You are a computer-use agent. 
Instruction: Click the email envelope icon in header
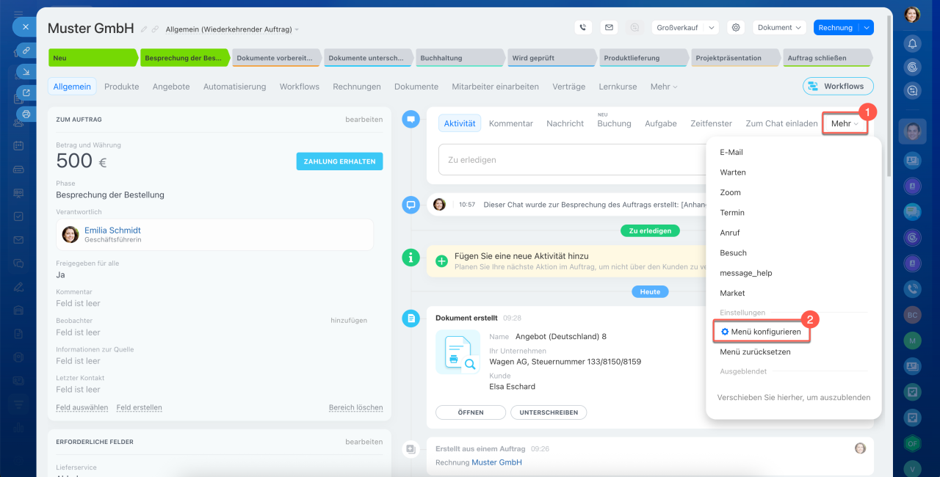(608, 28)
